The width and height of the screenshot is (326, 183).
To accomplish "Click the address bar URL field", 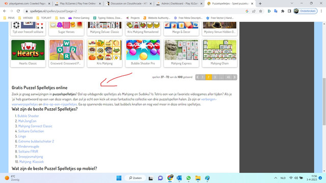I will tap(133, 11).
